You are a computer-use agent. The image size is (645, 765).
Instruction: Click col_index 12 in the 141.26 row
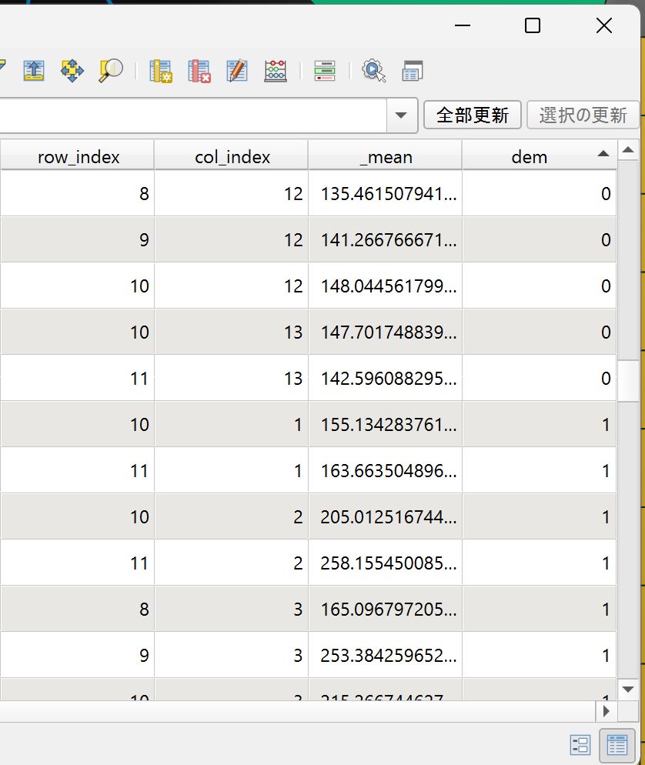click(x=232, y=240)
